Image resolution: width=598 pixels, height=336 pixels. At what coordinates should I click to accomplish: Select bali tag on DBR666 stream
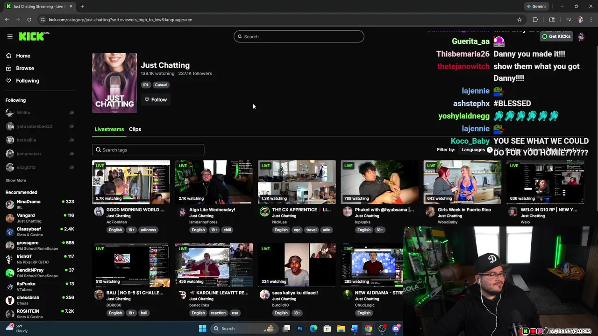pyautogui.click(x=144, y=313)
